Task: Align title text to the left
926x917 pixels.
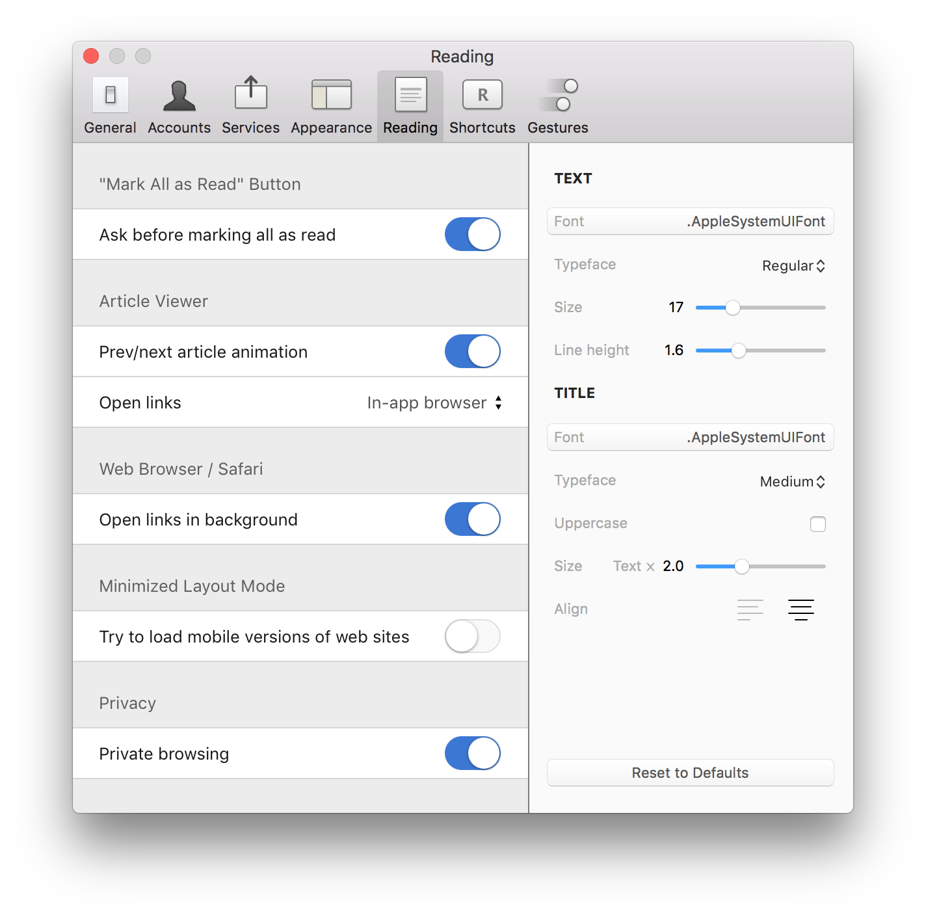Action: coord(750,609)
